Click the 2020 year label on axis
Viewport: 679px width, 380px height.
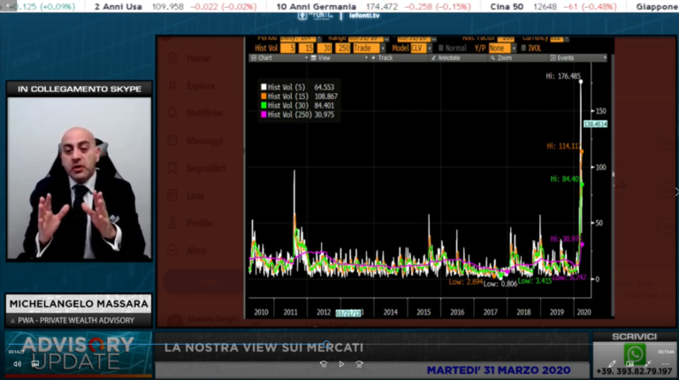584,312
